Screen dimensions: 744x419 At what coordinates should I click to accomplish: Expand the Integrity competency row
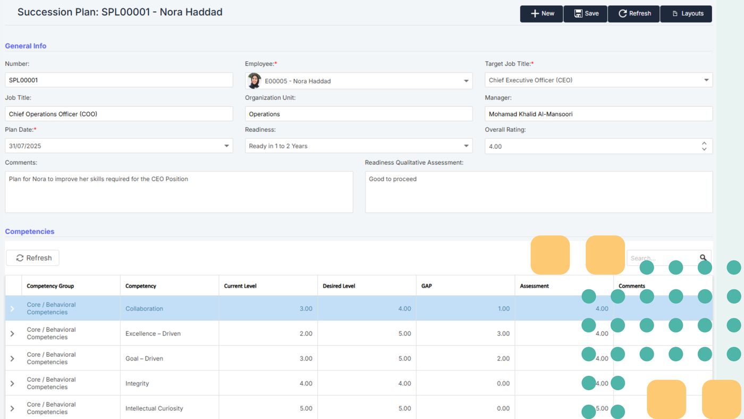point(13,383)
